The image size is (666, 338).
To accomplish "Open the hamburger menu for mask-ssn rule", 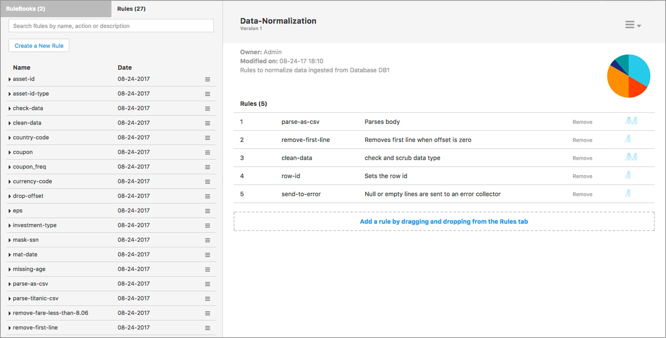I will pyautogui.click(x=207, y=240).
